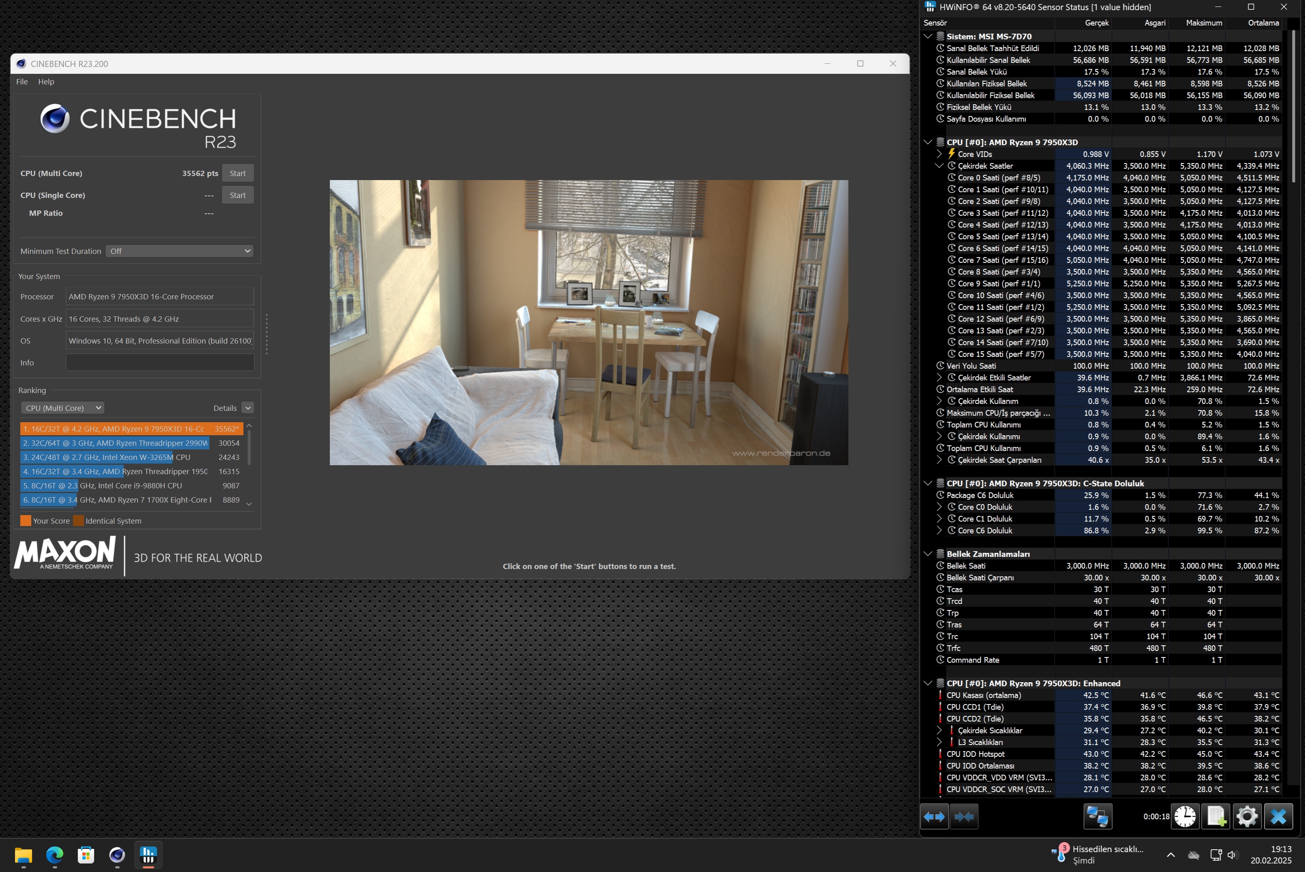1305x872 pixels.
Task: Click the Cinebench logo in the window title bar
Action: tap(21, 63)
